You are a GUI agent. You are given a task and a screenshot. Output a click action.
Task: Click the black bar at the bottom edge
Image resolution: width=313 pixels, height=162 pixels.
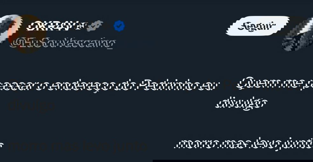(x=233, y=161)
